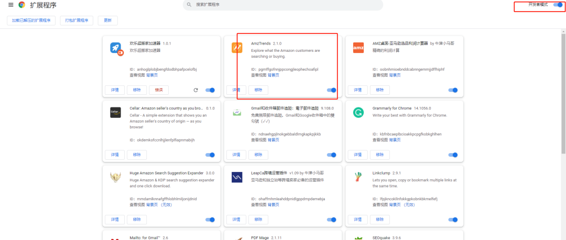Open 详情 for Gmail邮件追踪
The height and width of the screenshot is (240, 566).
click(236, 155)
